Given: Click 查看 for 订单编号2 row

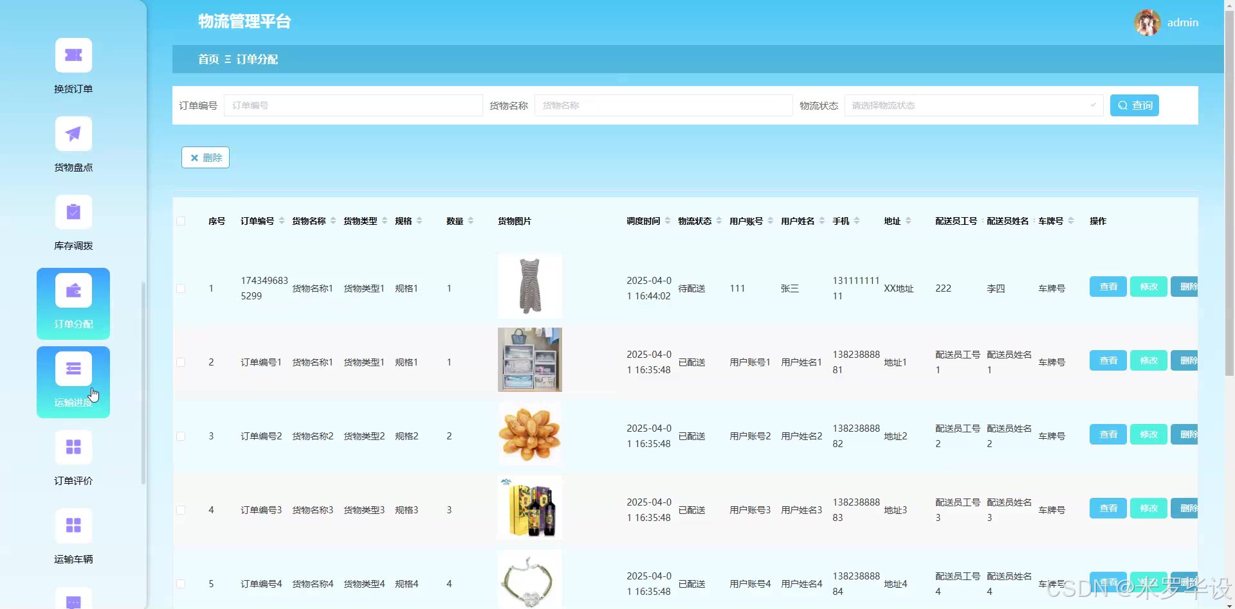Looking at the screenshot, I should coord(1108,434).
